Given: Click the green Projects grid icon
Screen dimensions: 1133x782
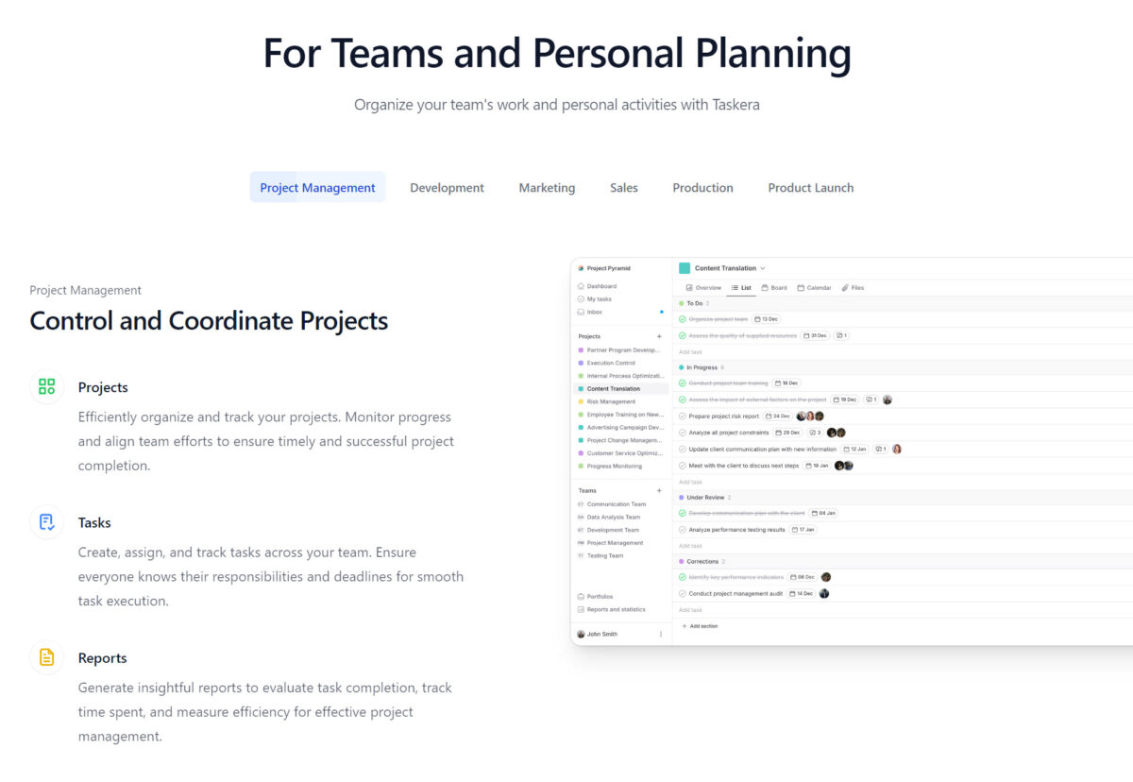Looking at the screenshot, I should (x=46, y=386).
